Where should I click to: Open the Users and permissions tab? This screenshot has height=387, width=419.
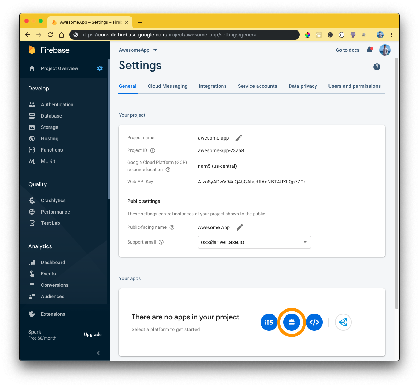(354, 86)
